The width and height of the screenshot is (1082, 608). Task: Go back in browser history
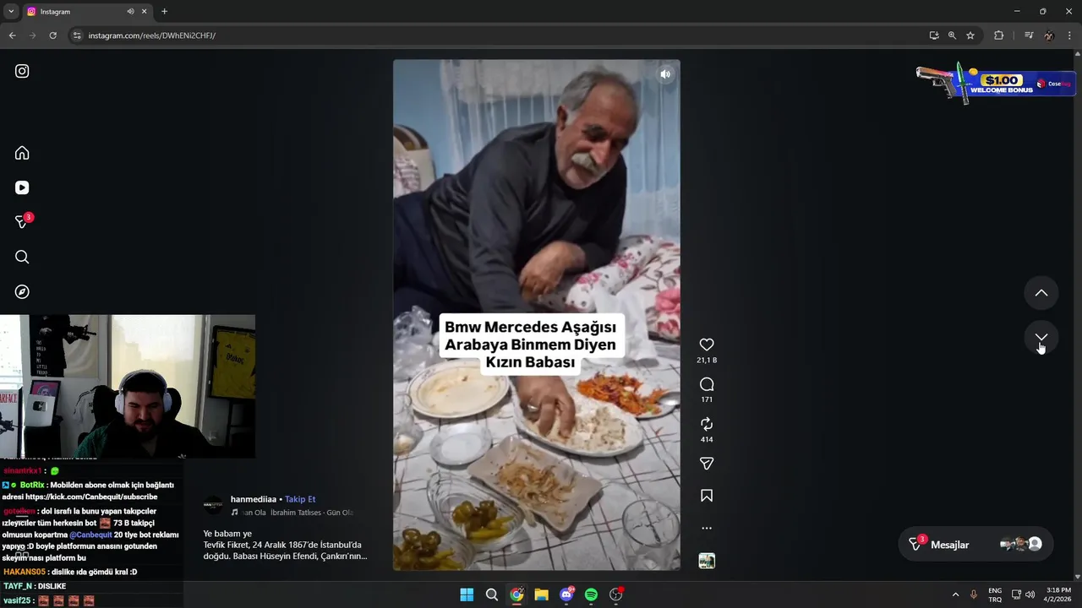12,35
